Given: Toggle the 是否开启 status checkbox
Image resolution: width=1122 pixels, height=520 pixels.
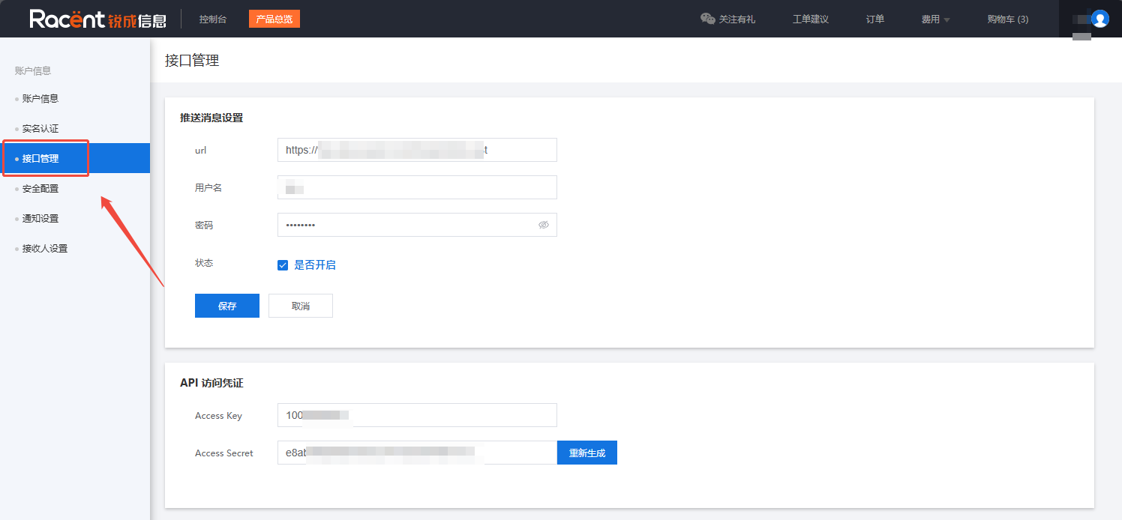Looking at the screenshot, I should [283, 265].
